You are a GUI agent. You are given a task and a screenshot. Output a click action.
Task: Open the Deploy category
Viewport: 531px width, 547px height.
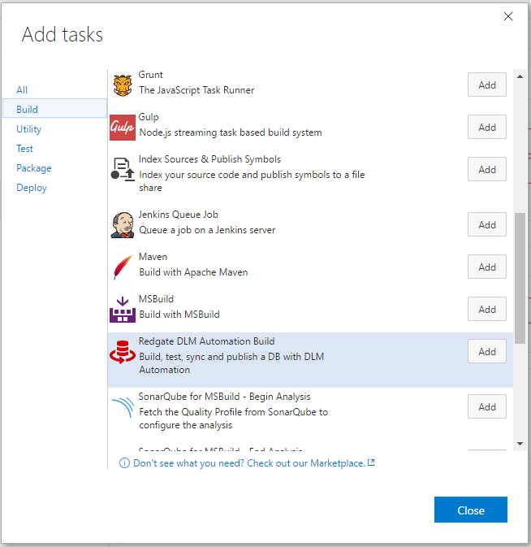32,188
